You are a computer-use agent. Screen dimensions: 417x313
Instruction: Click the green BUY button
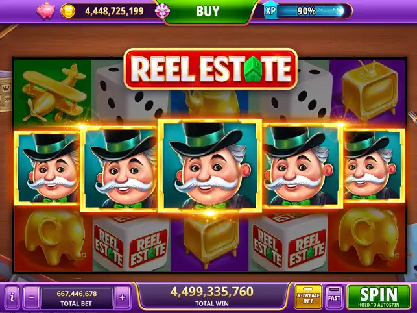(208, 11)
